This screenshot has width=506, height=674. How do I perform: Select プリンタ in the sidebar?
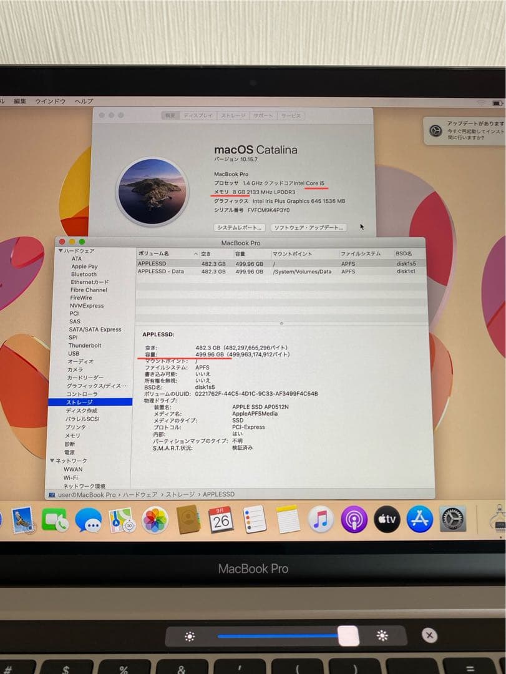point(75,427)
